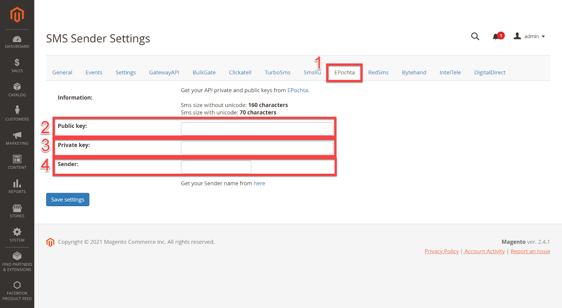Follow the 'here' sender name link
The image size is (562, 308).
click(259, 183)
